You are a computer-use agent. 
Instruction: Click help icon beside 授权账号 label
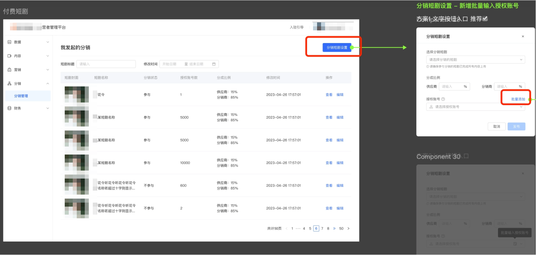pyautogui.click(x=443, y=99)
